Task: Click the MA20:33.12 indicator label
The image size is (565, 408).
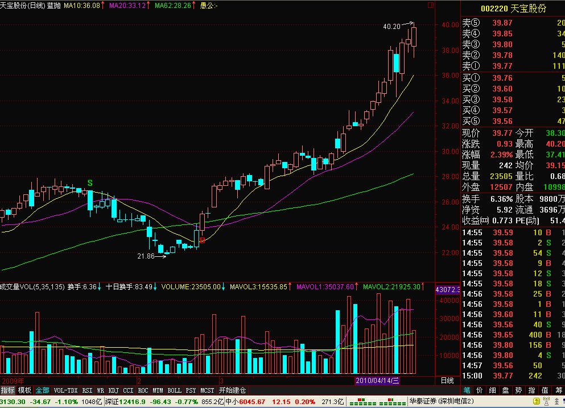Action: tap(127, 5)
